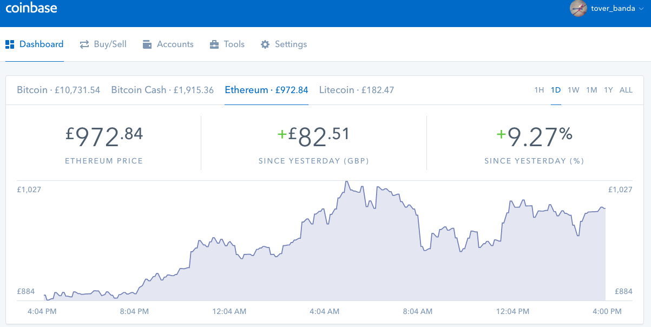
Task: Switch chart range to 1M
Action: click(x=591, y=90)
